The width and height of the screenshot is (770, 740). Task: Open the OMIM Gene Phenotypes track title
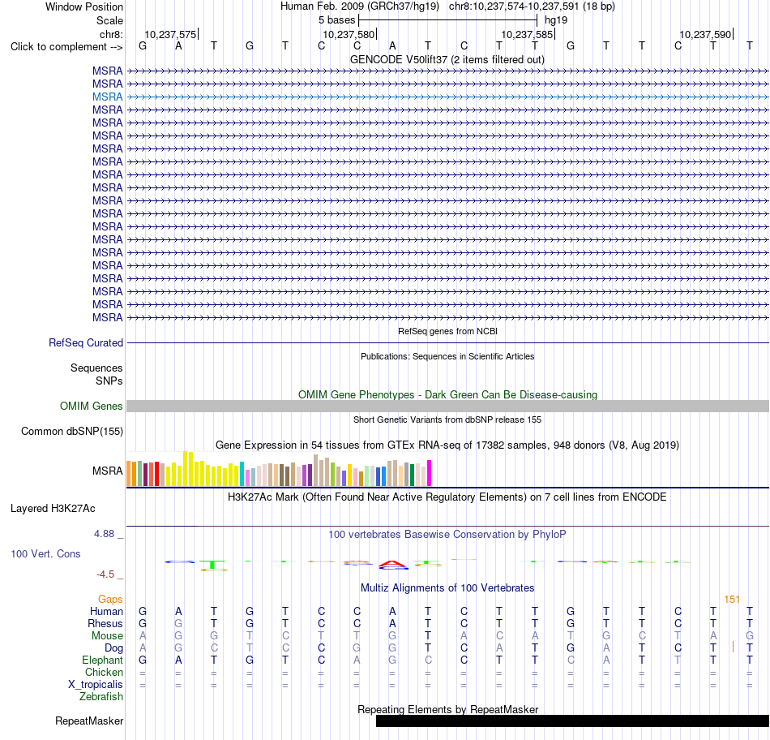pos(447,395)
